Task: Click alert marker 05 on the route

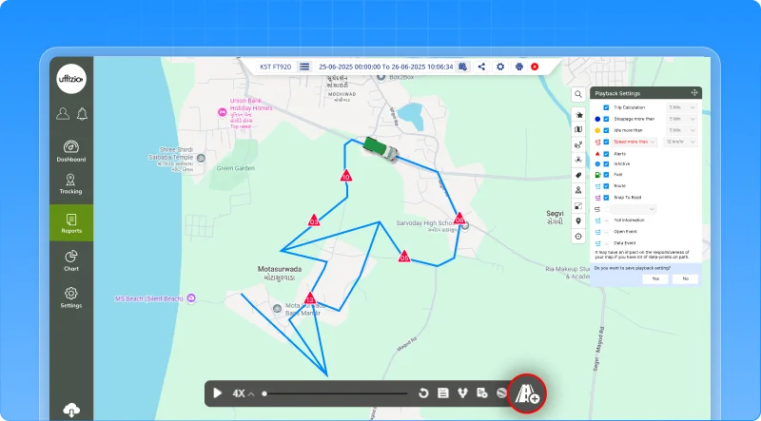Action: pos(403,257)
